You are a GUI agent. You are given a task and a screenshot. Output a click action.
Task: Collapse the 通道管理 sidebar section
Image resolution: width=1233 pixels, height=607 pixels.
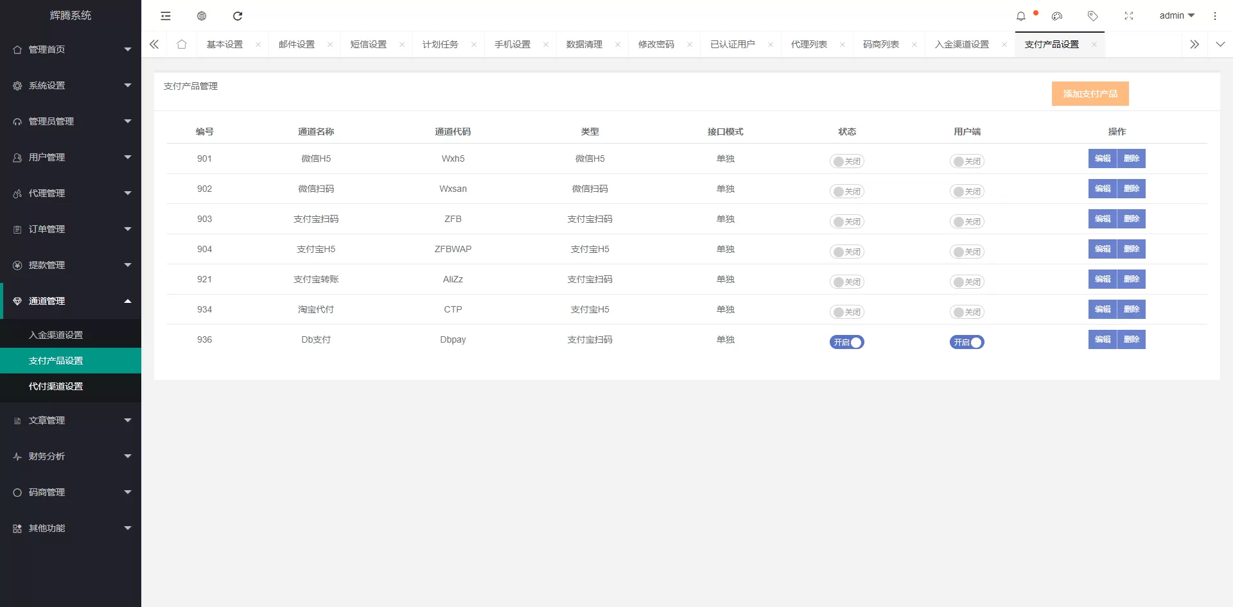[x=71, y=301]
